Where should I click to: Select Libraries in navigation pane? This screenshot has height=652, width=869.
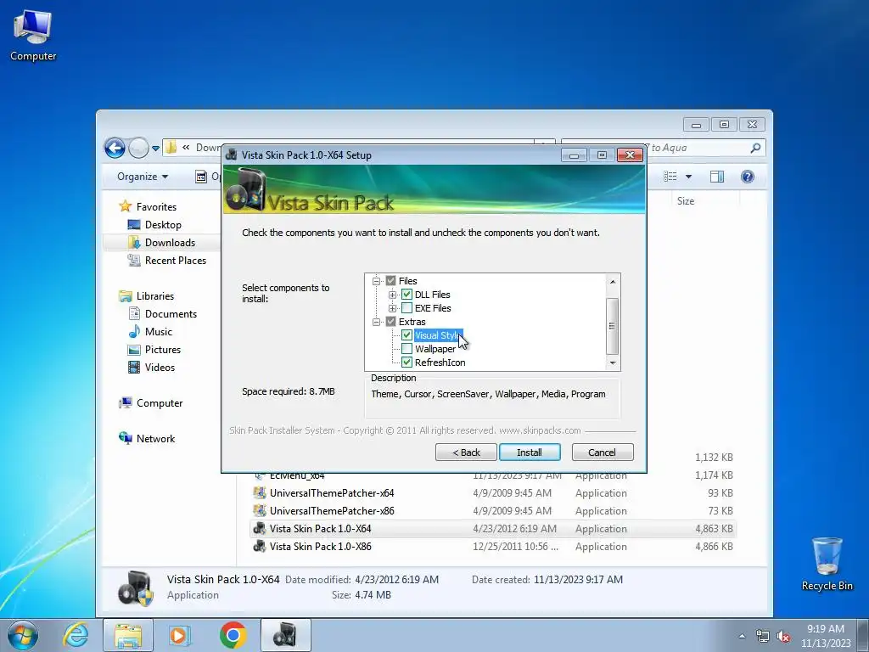pos(155,296)
